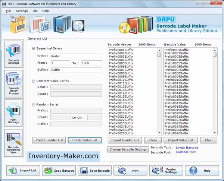
Task: Open Printer Settings at the bottom
Action: 166,171
